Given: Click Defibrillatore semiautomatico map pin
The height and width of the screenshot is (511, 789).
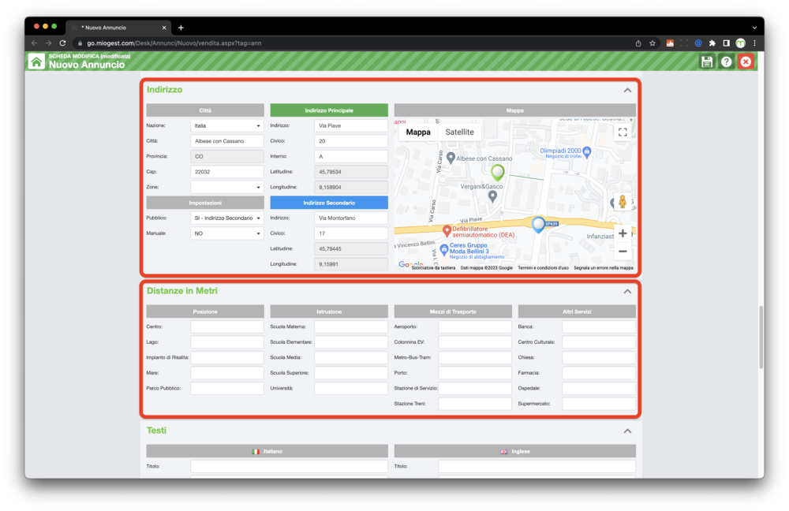Looking at the screenshot, I should point(447,231).
